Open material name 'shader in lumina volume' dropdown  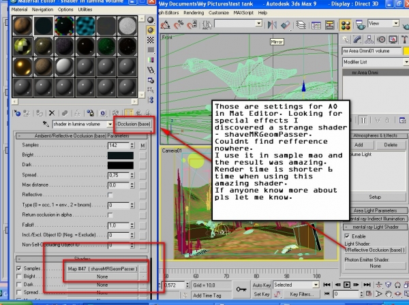pos(110,124)
